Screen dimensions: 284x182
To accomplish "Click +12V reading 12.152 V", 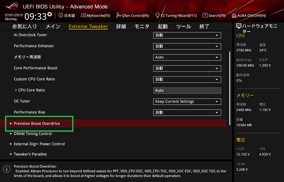I will click(x=243, y=154).
